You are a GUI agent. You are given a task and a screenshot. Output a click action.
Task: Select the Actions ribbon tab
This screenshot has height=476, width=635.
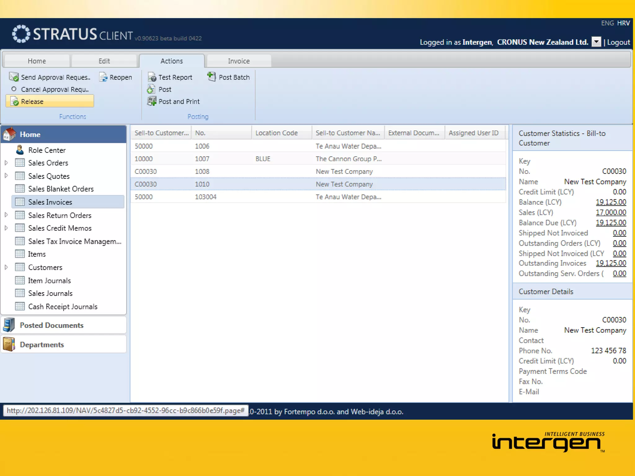click(x=171, y=61)
